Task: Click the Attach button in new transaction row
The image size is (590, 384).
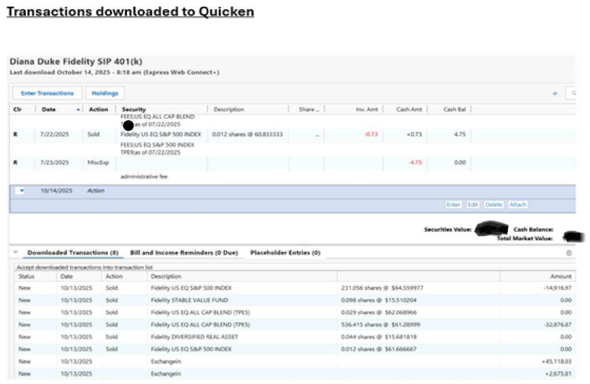Action: [518, 205]
